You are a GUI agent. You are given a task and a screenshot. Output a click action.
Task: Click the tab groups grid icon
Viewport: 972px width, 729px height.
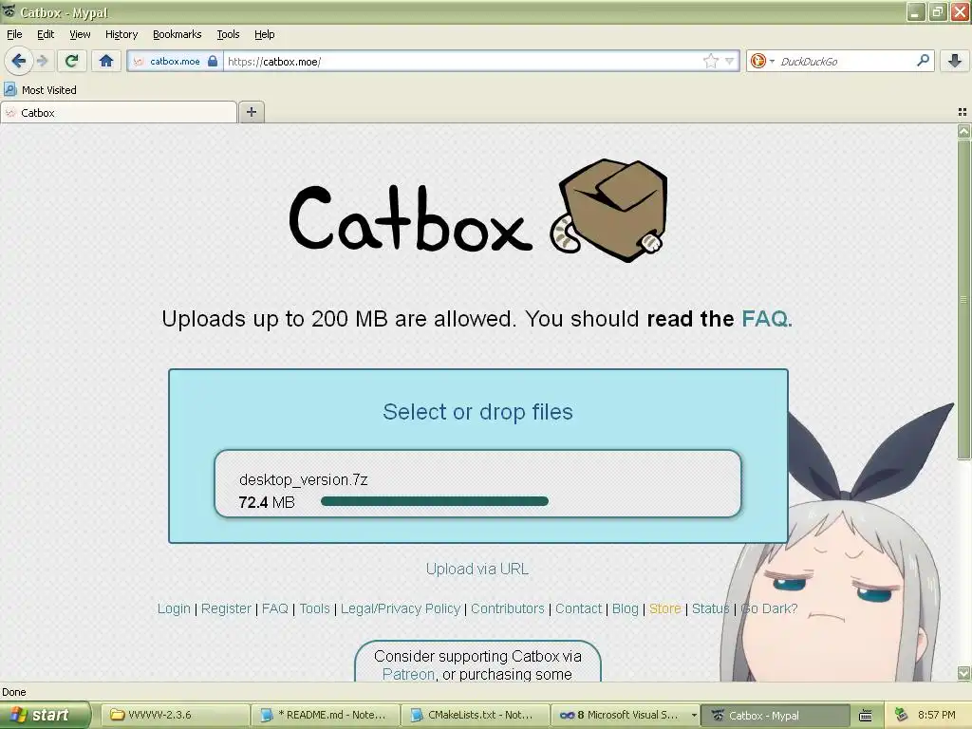pos(963,112)
